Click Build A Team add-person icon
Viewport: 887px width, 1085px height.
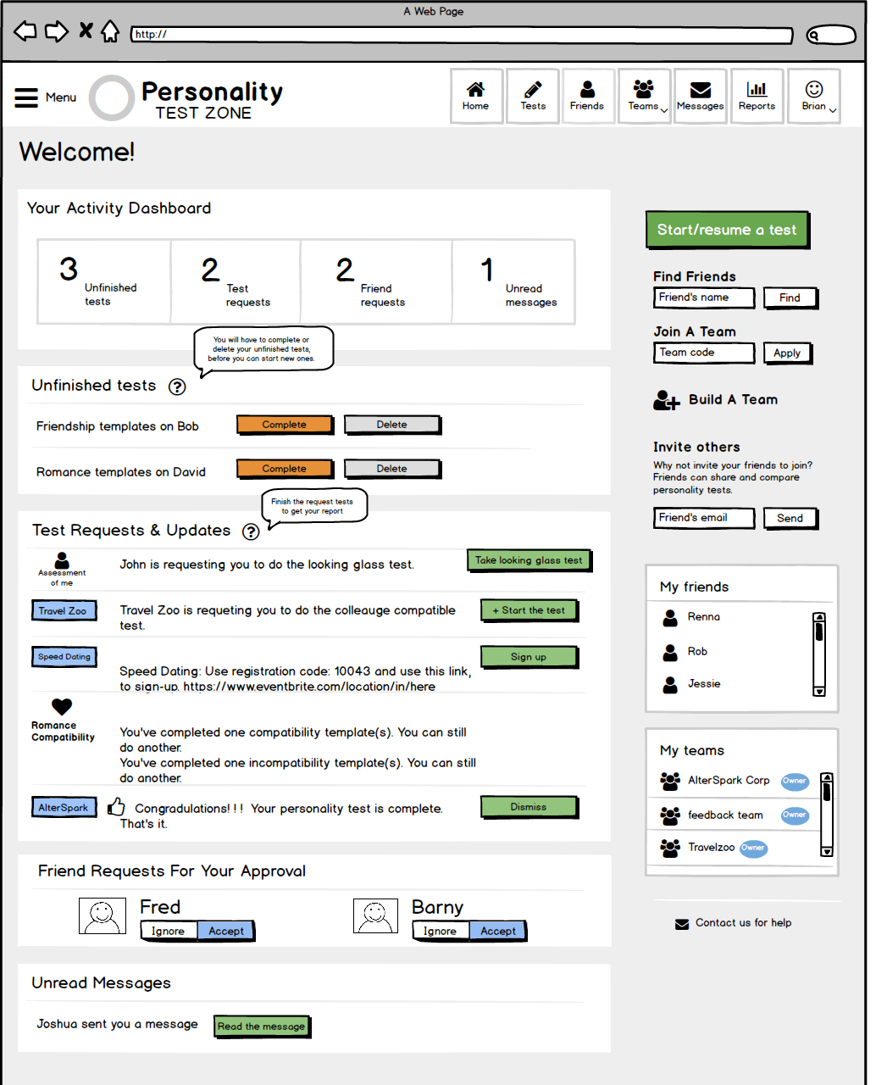pyautogui.click(x=667, y=400)
